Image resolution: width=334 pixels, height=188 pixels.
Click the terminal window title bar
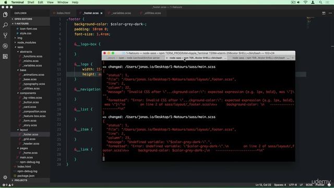click(x=198, y=53)
